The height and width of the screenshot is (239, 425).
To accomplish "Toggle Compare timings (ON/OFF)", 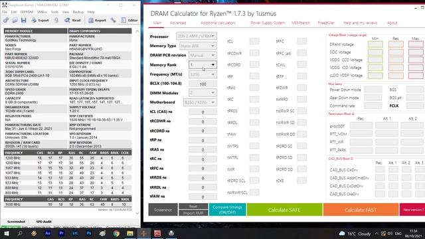I will click(227, 210).
